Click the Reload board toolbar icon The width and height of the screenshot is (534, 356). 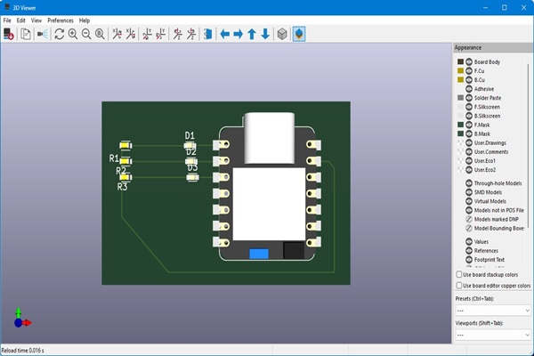coord(9,34)
